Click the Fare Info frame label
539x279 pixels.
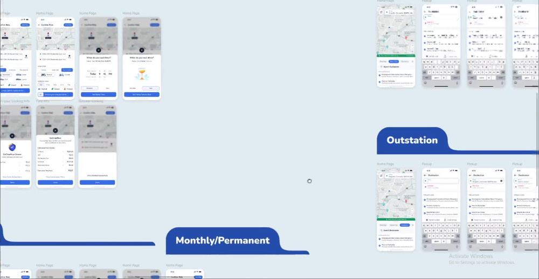point(42,101)
